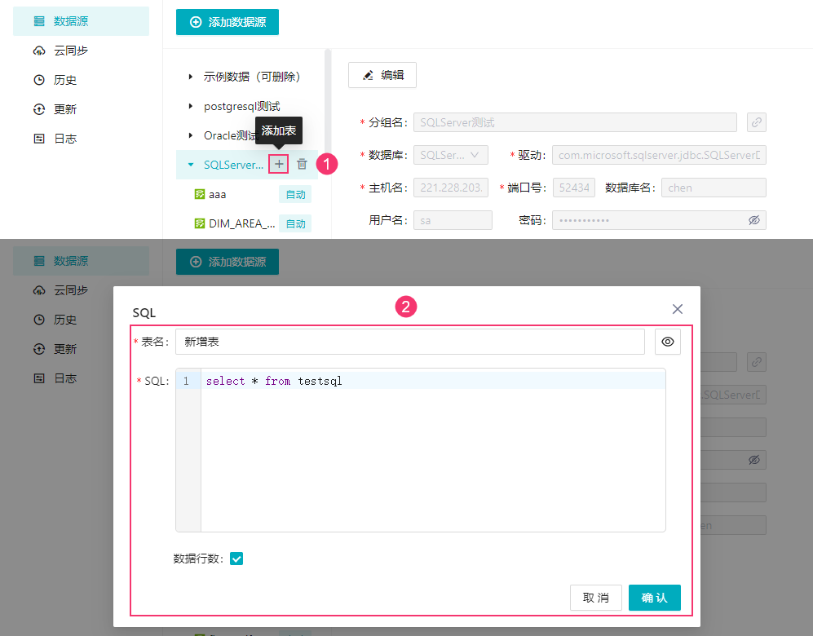
Task: Click the 确认 button in SQL dialog
Action: pos(654,598)
